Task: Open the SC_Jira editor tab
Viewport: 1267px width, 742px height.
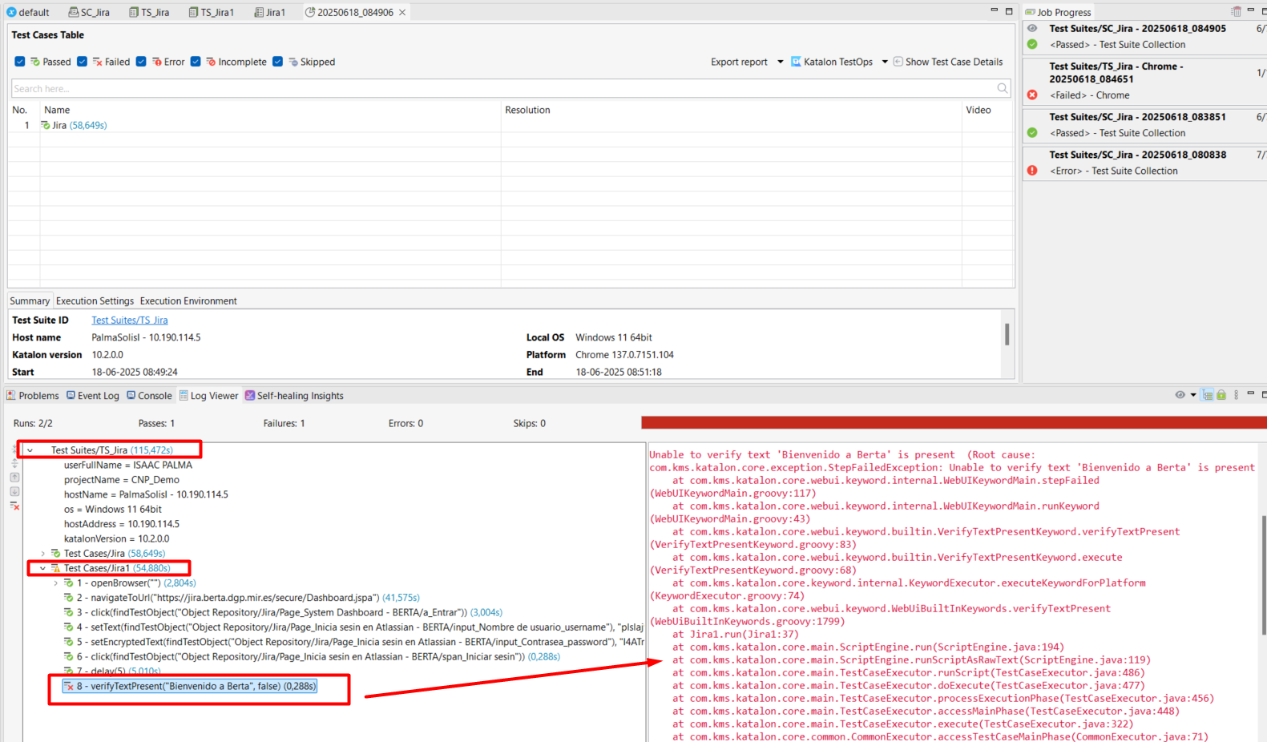Action: coord(89,13)
